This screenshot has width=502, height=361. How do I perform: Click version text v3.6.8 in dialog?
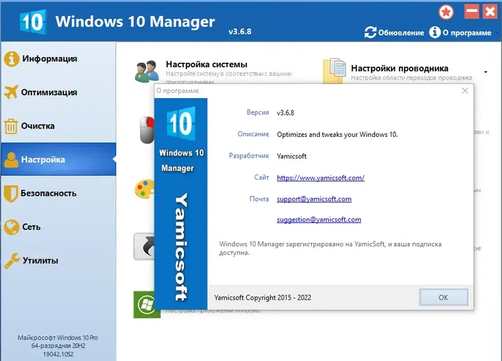pyautogui.click(x=286, y=113)
